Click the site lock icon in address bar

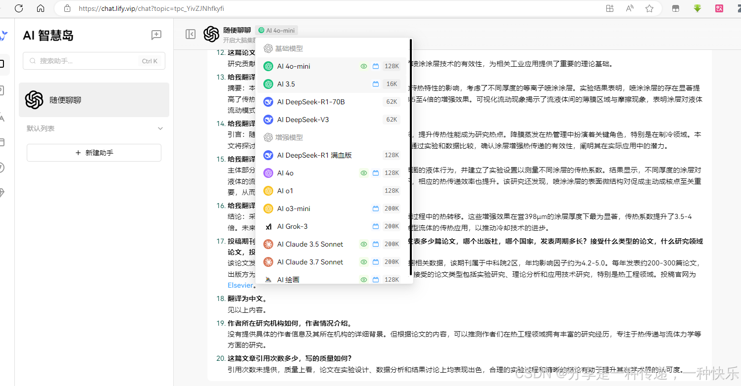[67, 8]
